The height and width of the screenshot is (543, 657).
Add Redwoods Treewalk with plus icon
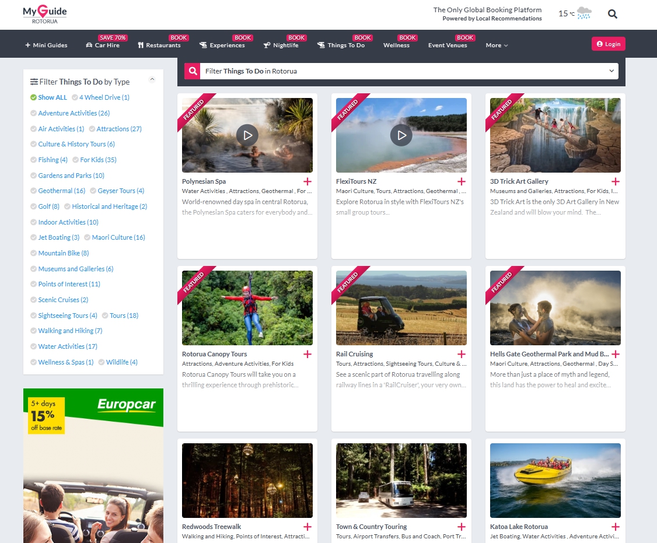pos(307,527)
